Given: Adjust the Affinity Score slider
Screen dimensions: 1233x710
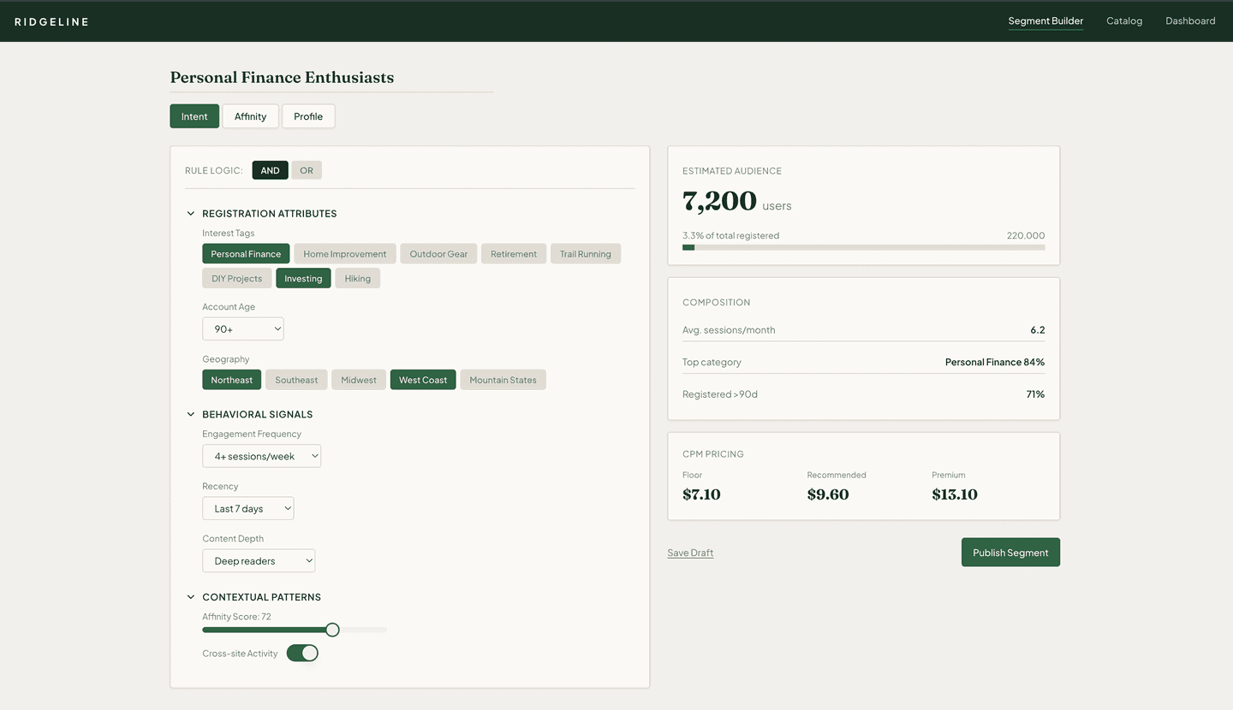Looking at the screenshot, I should 332,629.
